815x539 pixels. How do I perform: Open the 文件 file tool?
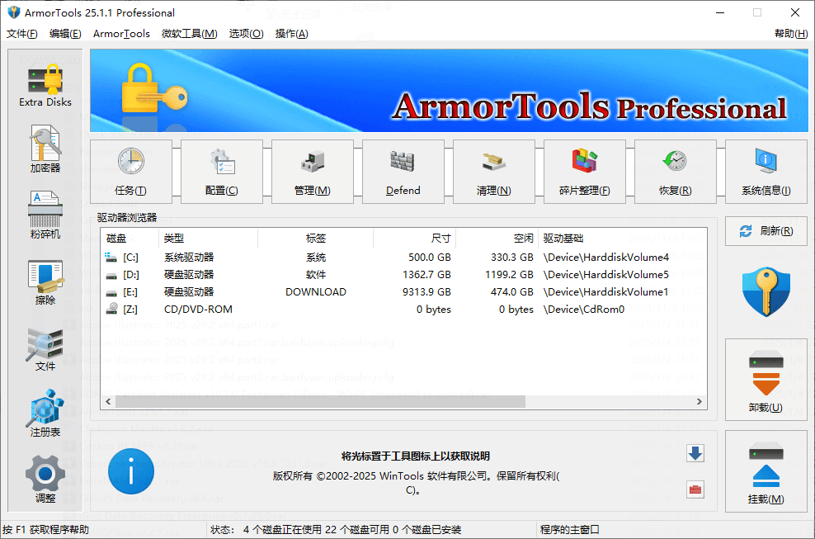click(45, 347)
